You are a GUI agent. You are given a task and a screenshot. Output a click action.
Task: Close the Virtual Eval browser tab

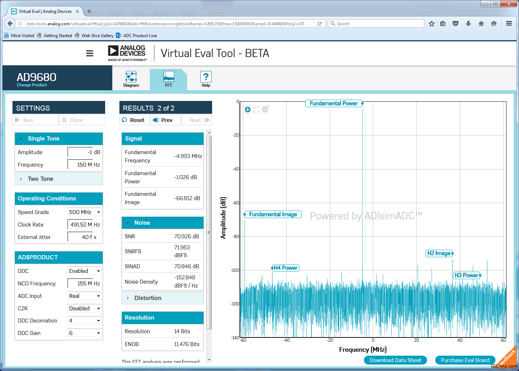77,11
